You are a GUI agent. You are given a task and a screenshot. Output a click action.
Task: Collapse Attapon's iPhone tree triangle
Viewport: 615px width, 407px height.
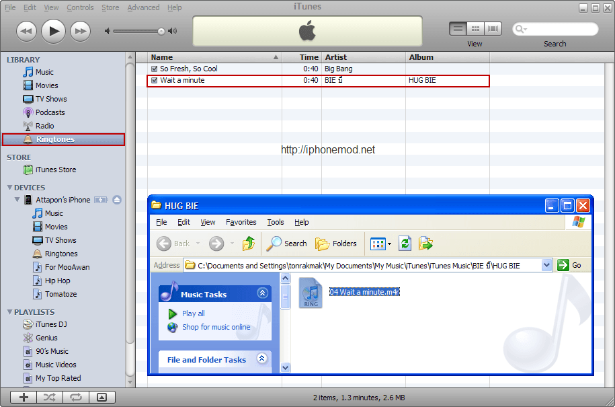(17, 199)
